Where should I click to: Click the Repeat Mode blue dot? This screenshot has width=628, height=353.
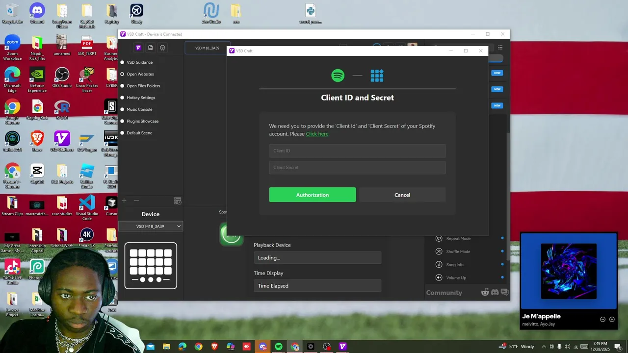coord(502,238)
